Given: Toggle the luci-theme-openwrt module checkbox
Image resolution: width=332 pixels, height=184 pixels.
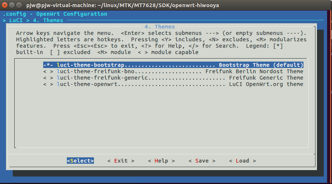Looking at the screenshot, I should (48, 84).
